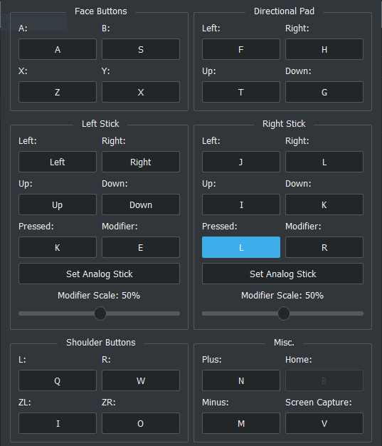Change Right Stick Down key K
Screen dimensions: 382x446
[x=324, y=204]
